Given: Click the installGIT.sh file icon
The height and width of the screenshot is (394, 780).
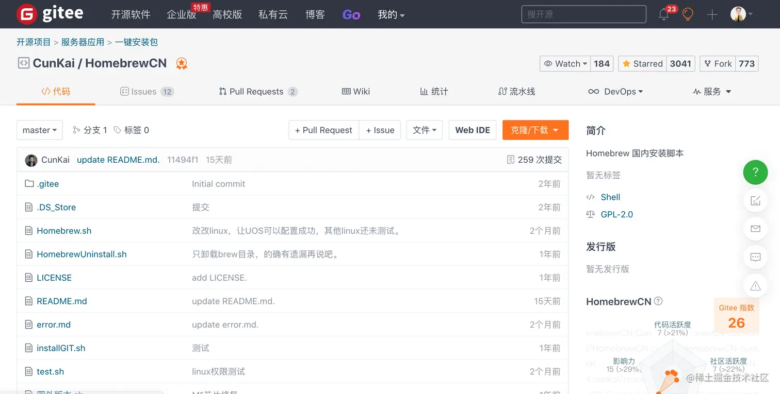Looking at the screenshot, I should coord(29,348).
